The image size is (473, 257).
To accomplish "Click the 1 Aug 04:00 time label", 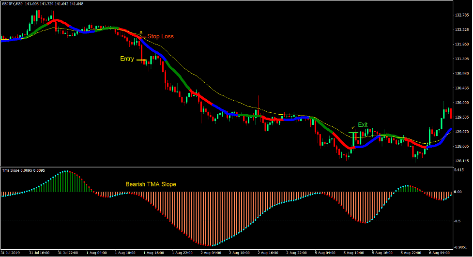I will click(96, 253).
